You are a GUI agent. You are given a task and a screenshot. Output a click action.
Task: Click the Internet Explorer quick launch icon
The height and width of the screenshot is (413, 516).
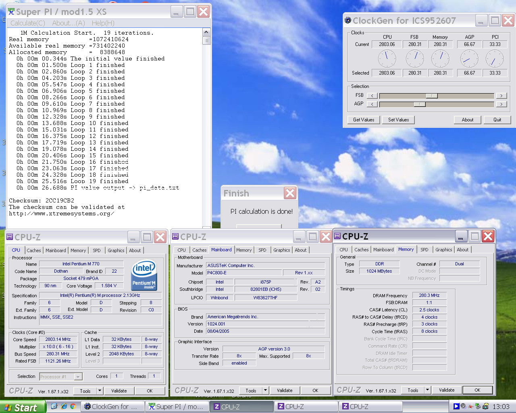[64, 406]
